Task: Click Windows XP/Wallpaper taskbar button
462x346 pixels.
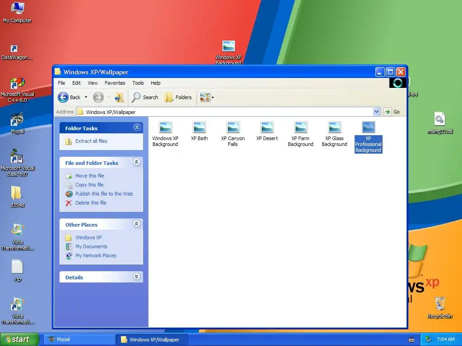Action: (152, 340)
